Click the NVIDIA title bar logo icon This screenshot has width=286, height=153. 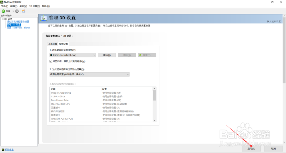click(x=2, y=2)
